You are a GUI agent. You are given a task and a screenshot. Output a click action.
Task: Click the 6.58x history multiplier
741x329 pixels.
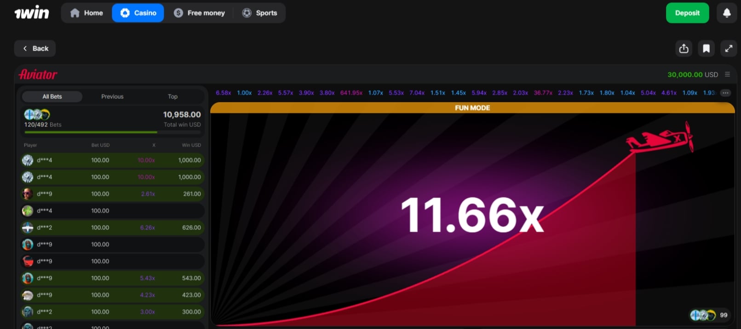224,93
